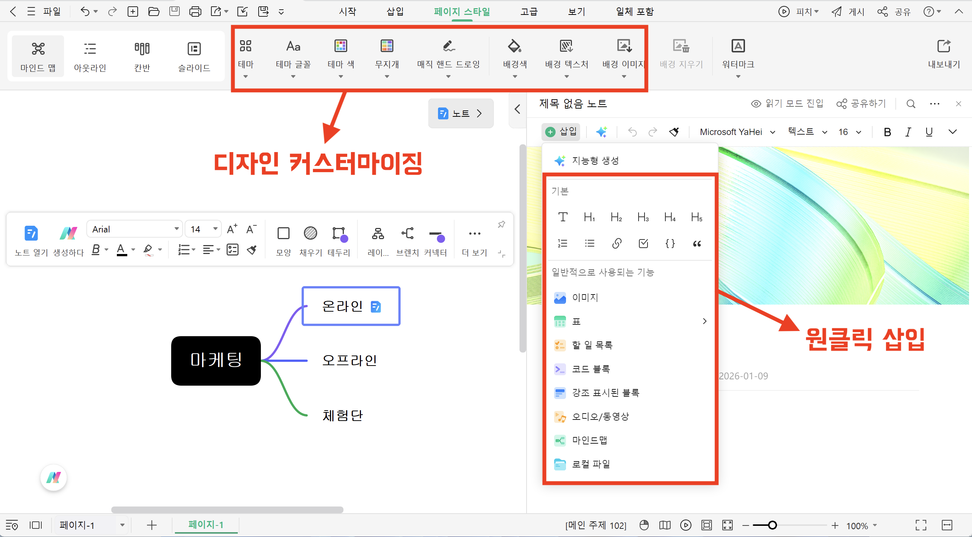Screen dimensions: 972x537
Task: Expand Microsoft YaHei font dropdown
Action: pos(773,132)
